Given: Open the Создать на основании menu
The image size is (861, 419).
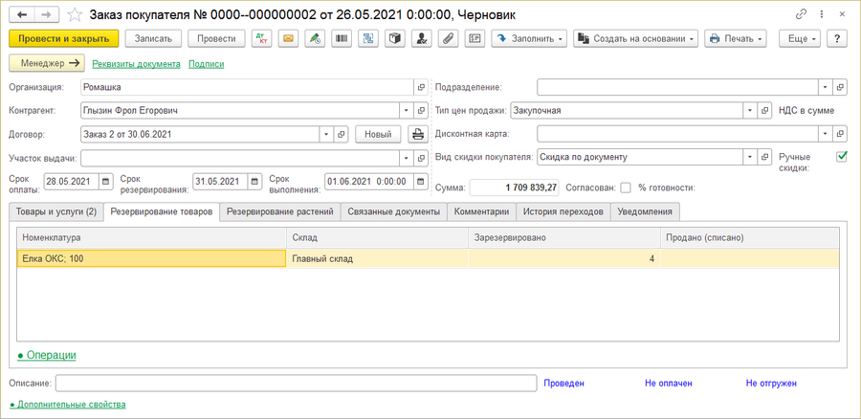Looking at the screenshot, I should (636, 39).
